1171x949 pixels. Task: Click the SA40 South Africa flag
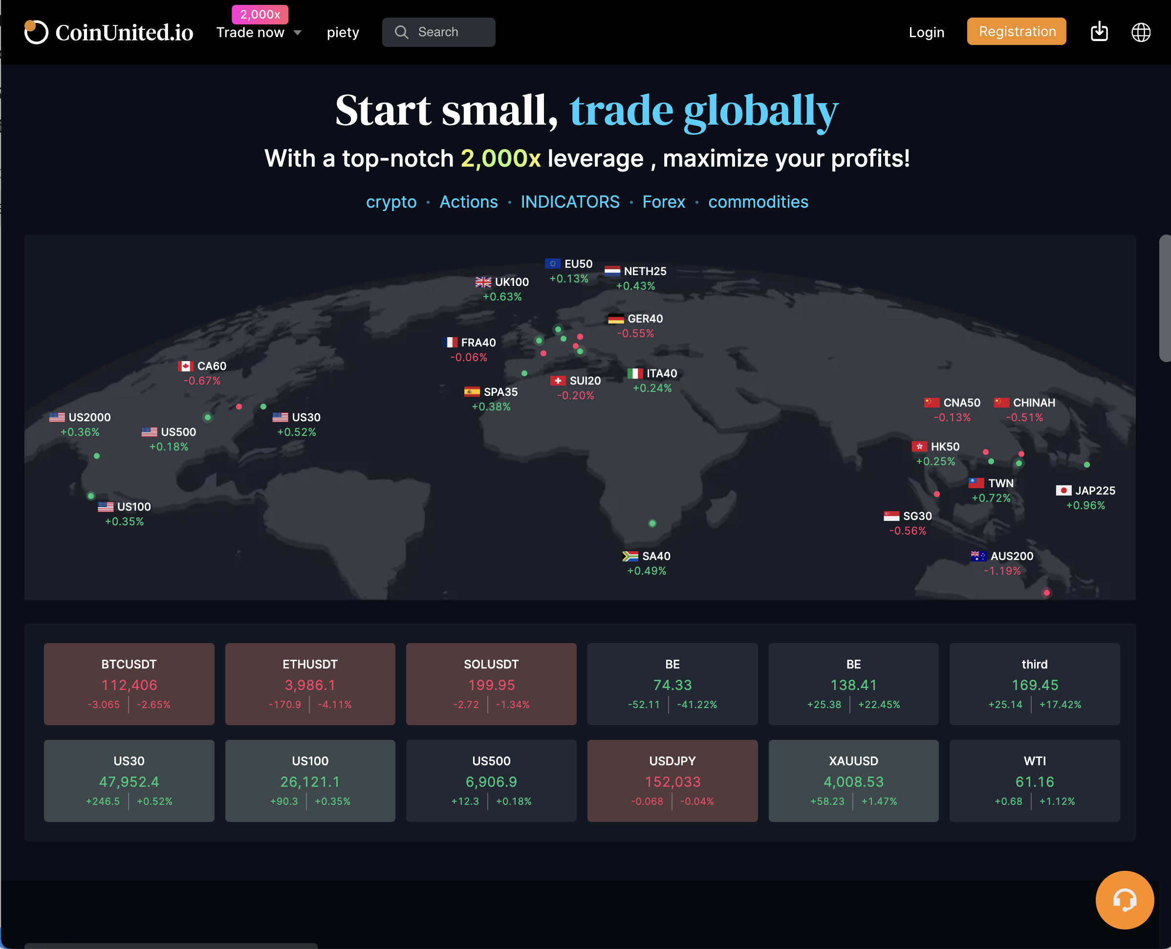pos(630,556)
